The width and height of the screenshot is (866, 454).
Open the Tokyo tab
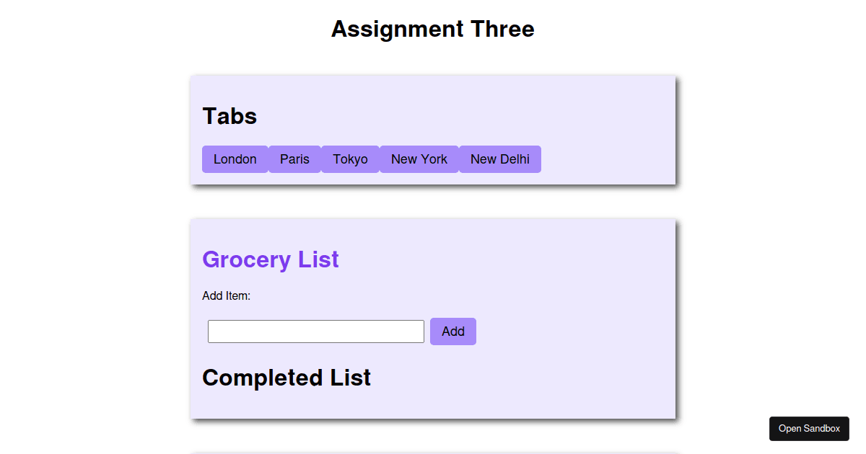coord(350,159)
